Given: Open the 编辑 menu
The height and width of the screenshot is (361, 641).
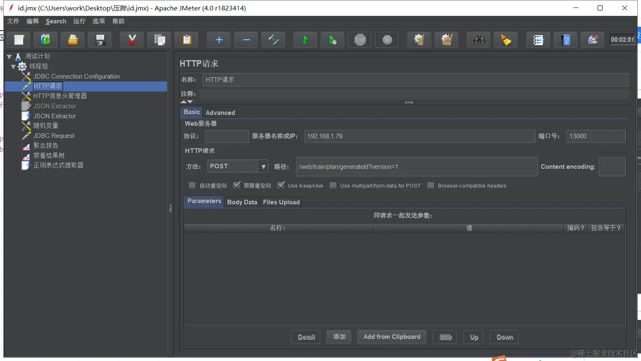Looking at the screenshot, I should 33,21.
